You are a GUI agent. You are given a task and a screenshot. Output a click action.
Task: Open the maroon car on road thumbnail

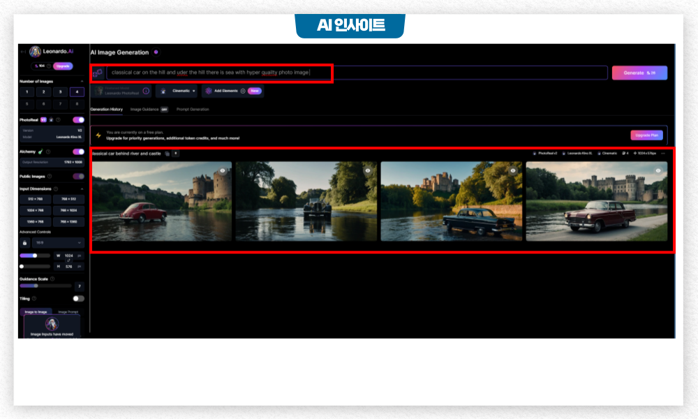(x=597, y=201)
